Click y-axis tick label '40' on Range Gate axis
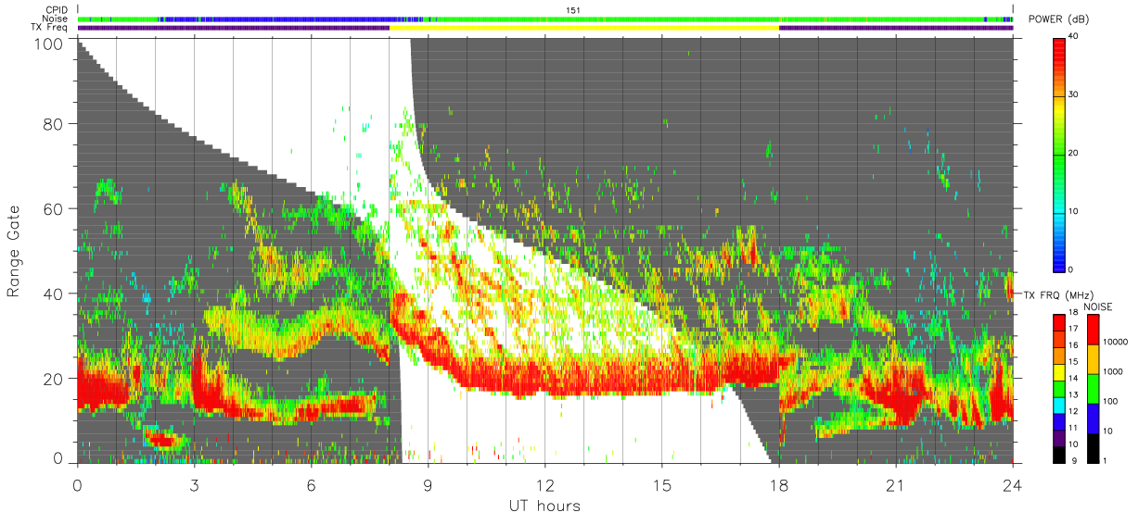The height and width of the screenshot is (525, 1139). pyautogui.click(x=54, y=294)
